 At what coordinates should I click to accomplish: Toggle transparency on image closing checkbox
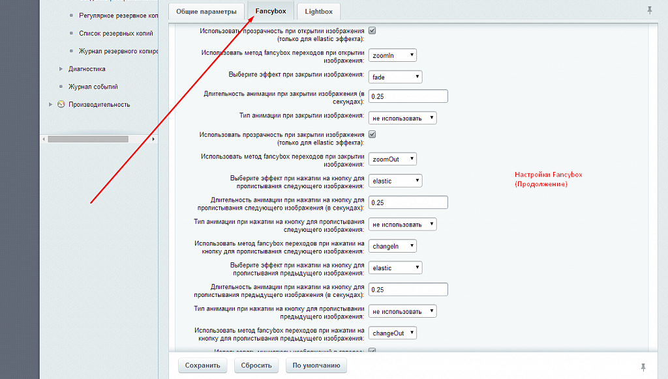(x=372, y=134)
